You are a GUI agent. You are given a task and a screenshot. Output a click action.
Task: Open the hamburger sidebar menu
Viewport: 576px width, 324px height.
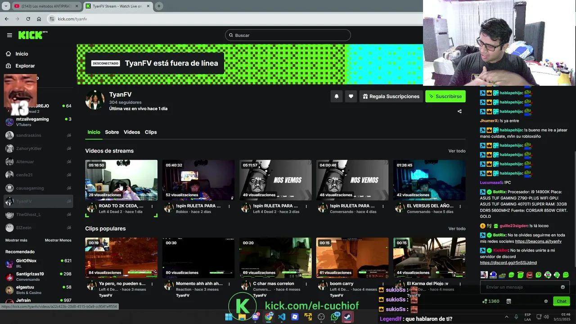[x=9, y=35]
